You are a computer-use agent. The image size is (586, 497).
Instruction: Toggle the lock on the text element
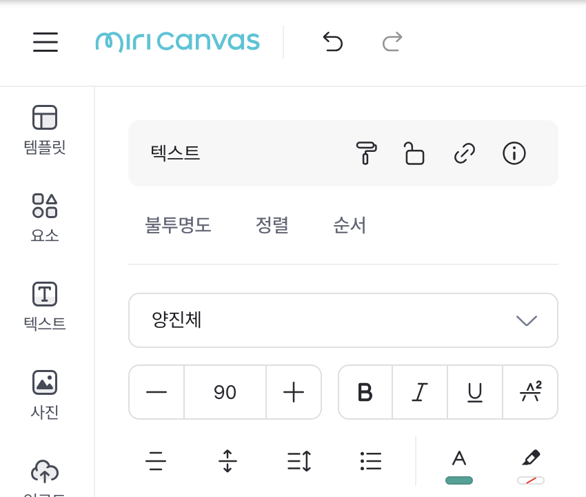point(414,153)
